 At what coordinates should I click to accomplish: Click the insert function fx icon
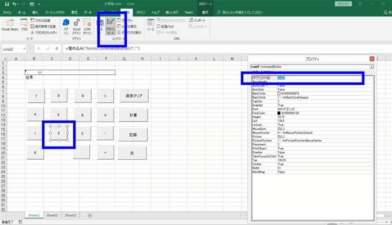[x=57, y=48]
